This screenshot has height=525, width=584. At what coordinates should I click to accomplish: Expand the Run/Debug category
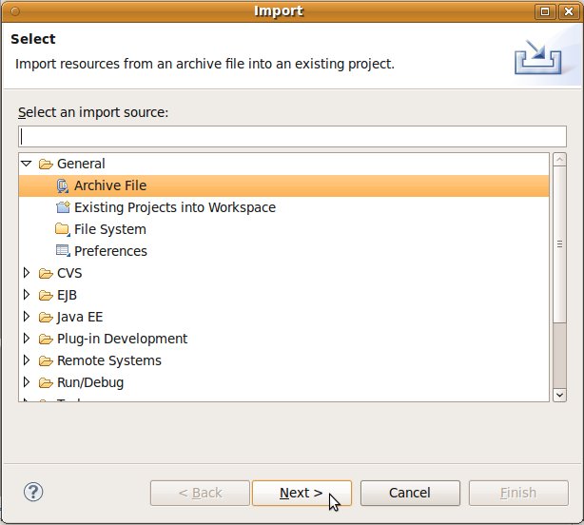click(x=27, y=383)
